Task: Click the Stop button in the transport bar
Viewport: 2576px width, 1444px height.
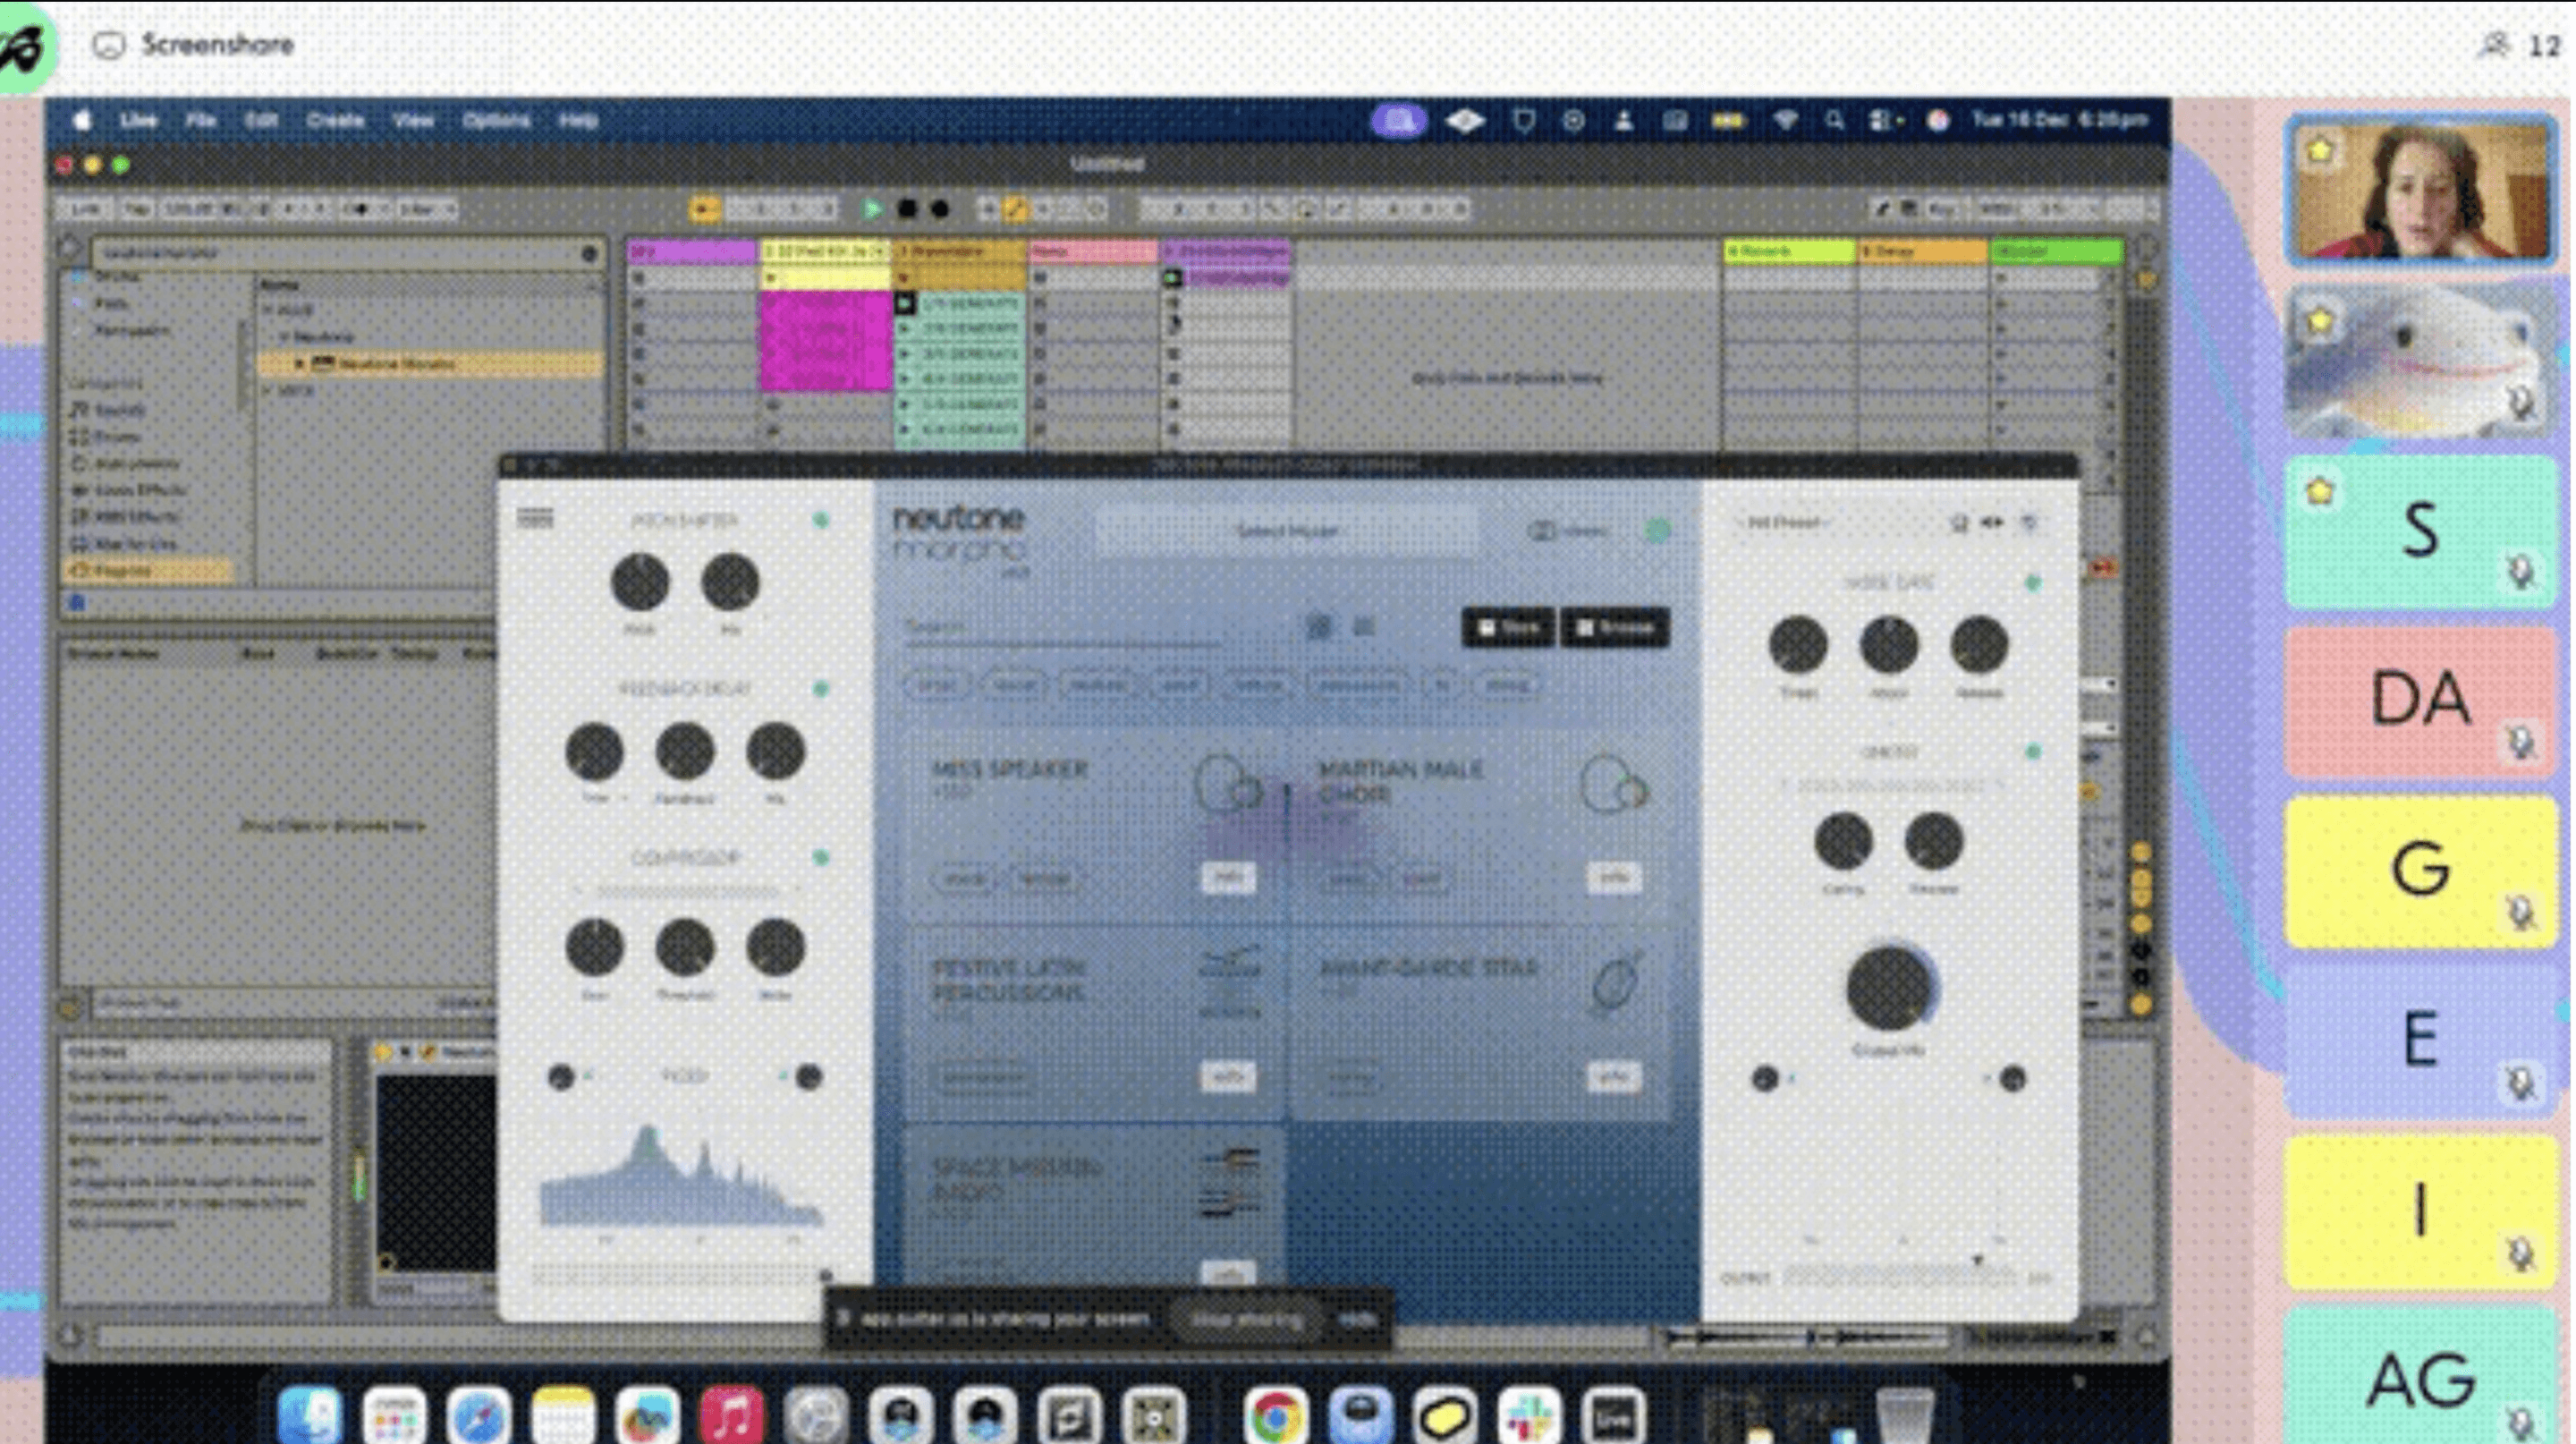Action: [x=907, y=209]
